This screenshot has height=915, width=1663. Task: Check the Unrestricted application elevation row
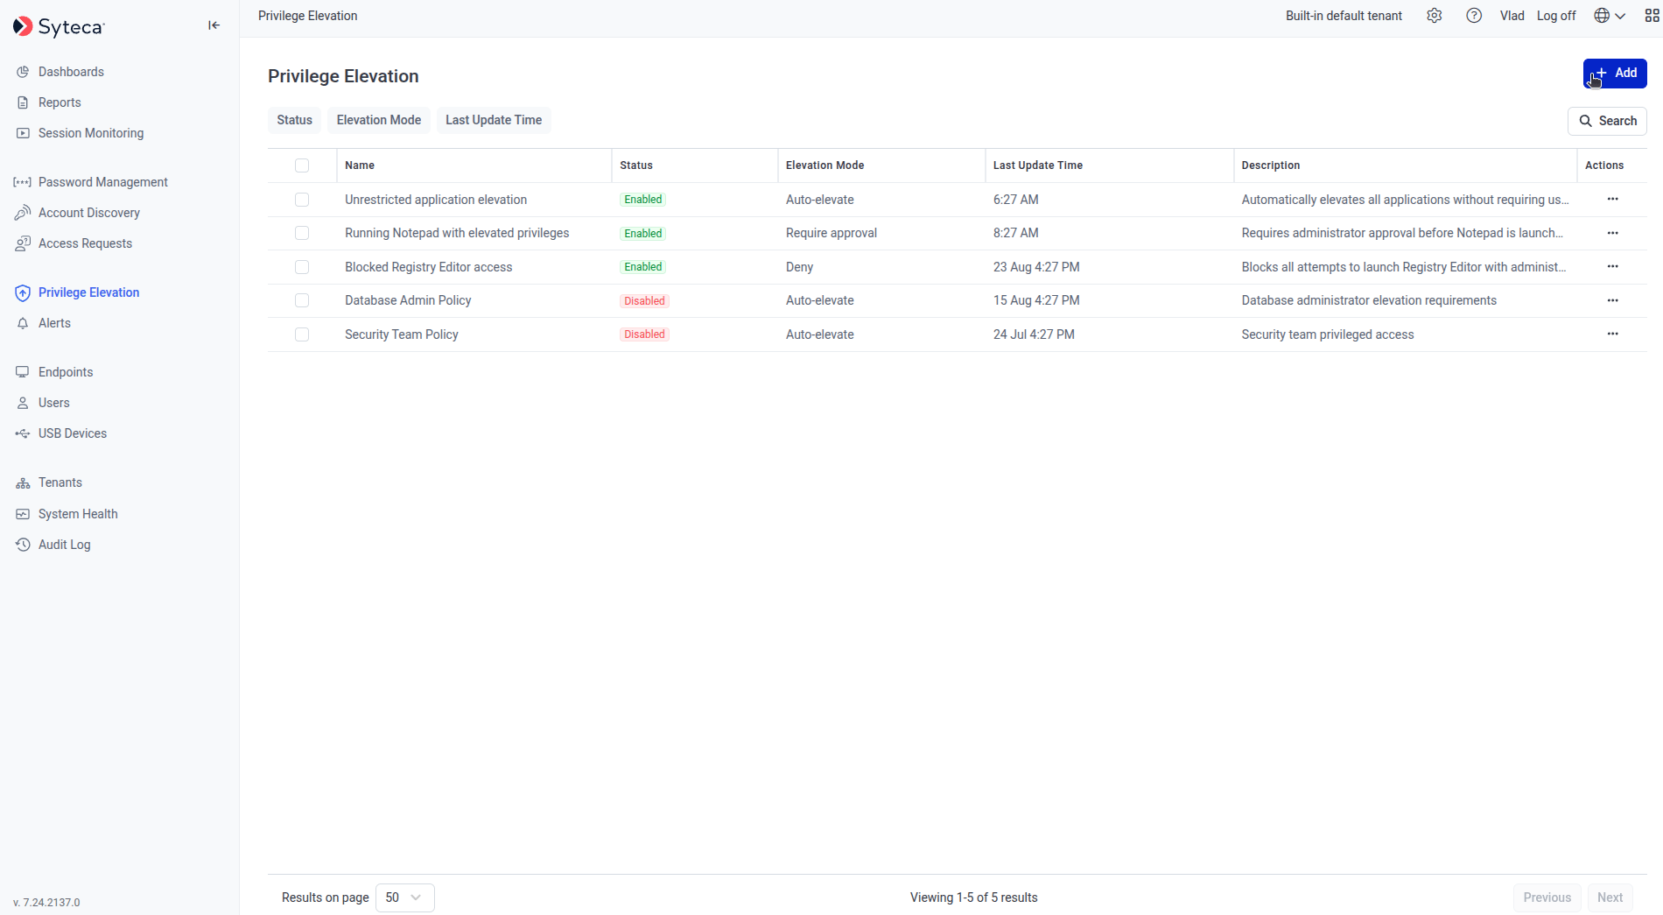click(x=302, y=200)
